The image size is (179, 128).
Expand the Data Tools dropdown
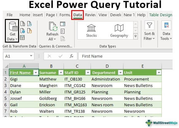click(x=171, y=39)
